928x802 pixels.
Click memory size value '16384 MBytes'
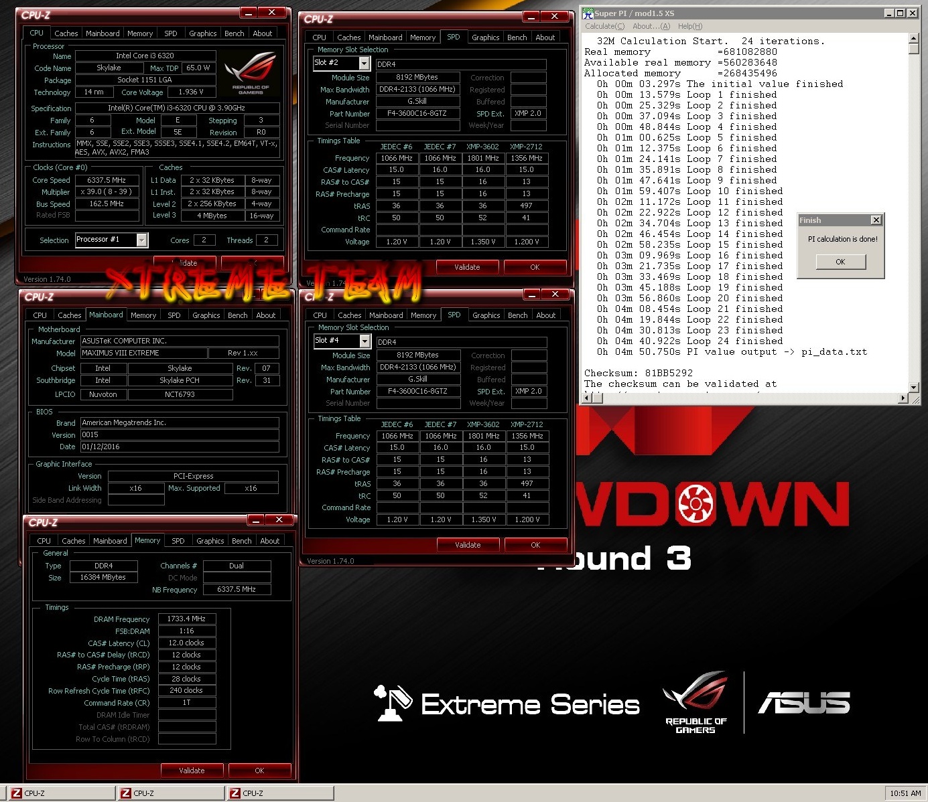(x=103, y=578)
